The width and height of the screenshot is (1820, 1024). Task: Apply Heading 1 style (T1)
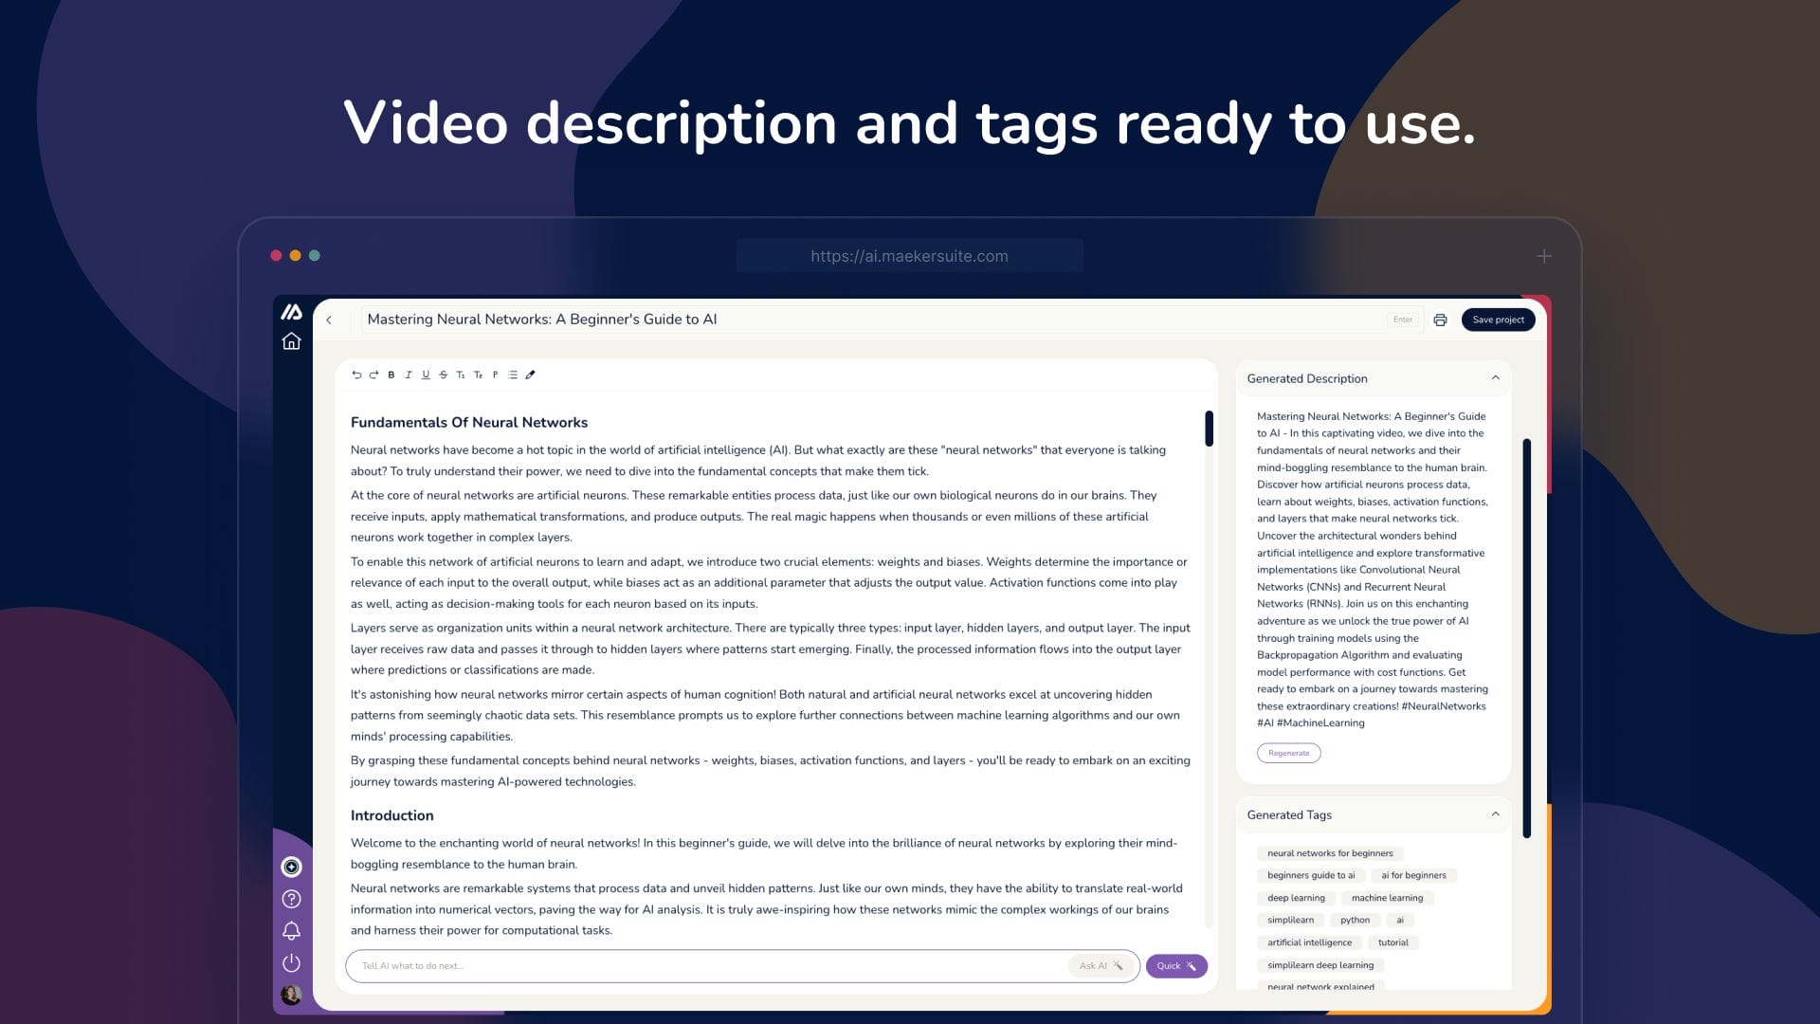(461, 375)
